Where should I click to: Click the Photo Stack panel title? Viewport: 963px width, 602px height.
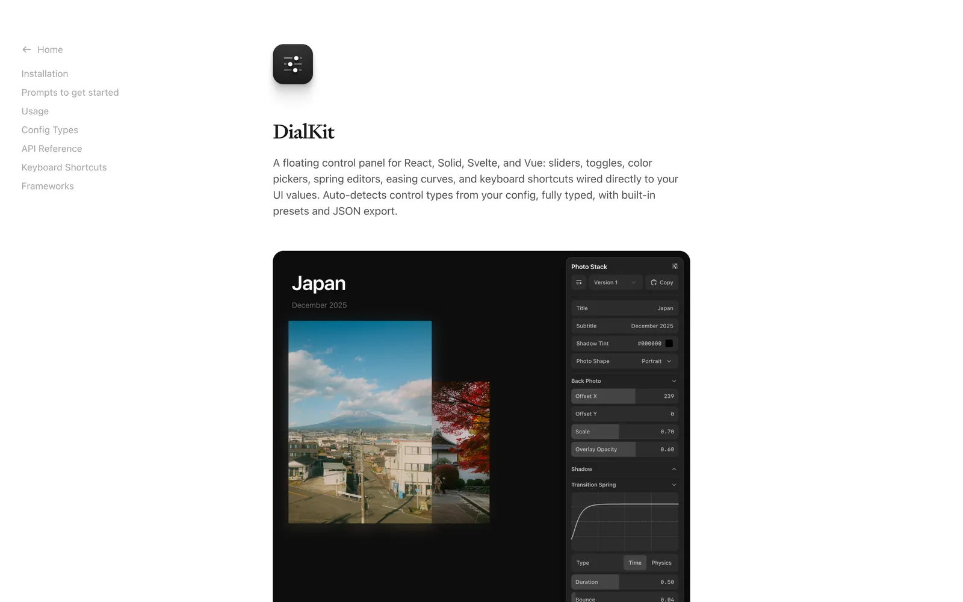[x=589, y=267]
